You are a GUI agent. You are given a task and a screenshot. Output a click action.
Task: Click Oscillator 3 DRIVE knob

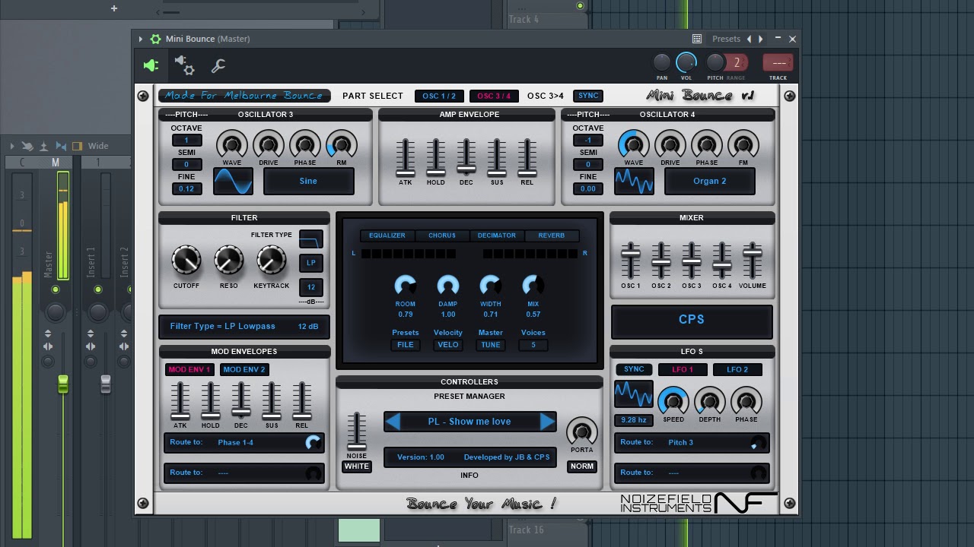click(x=269, y=144)
